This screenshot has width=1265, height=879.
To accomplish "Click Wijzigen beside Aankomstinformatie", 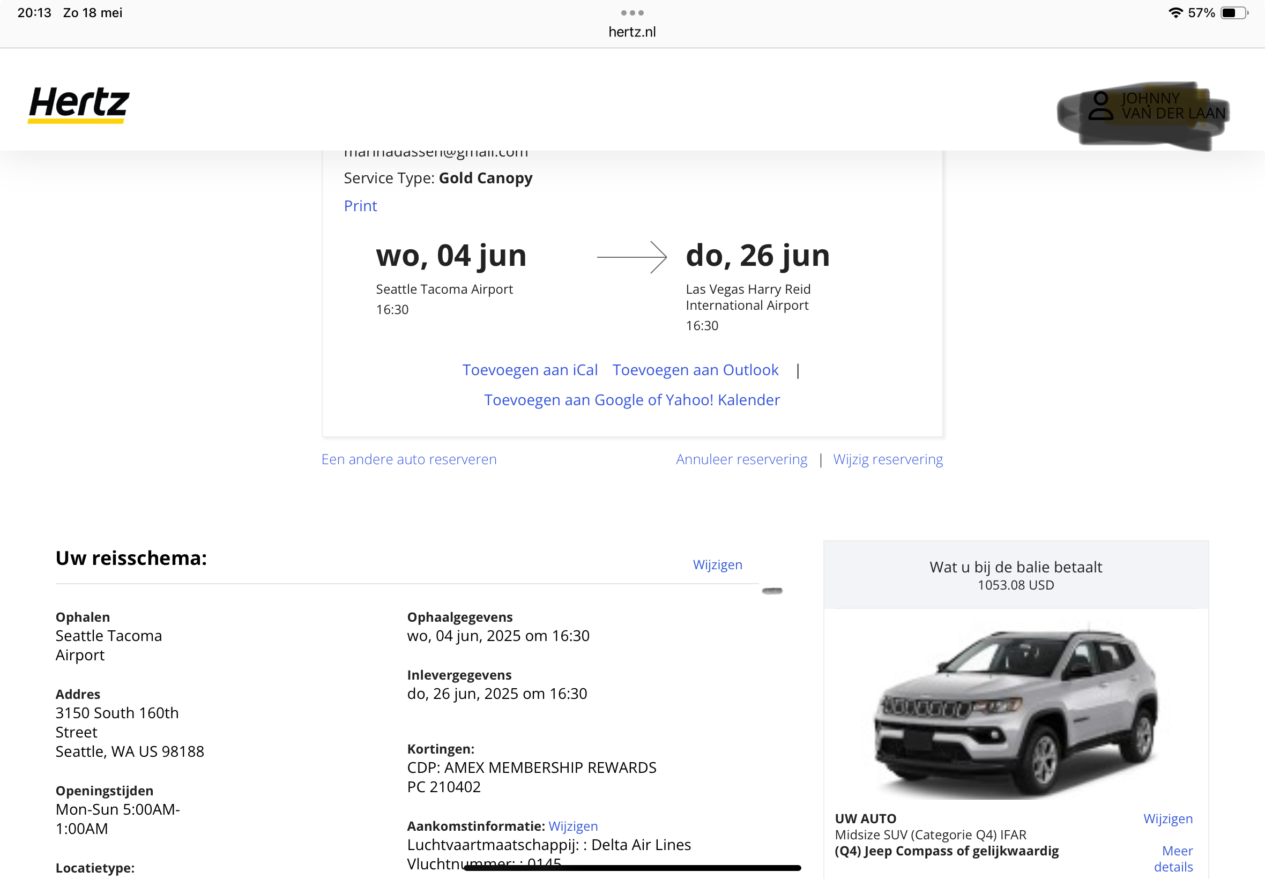I will 573,826.
